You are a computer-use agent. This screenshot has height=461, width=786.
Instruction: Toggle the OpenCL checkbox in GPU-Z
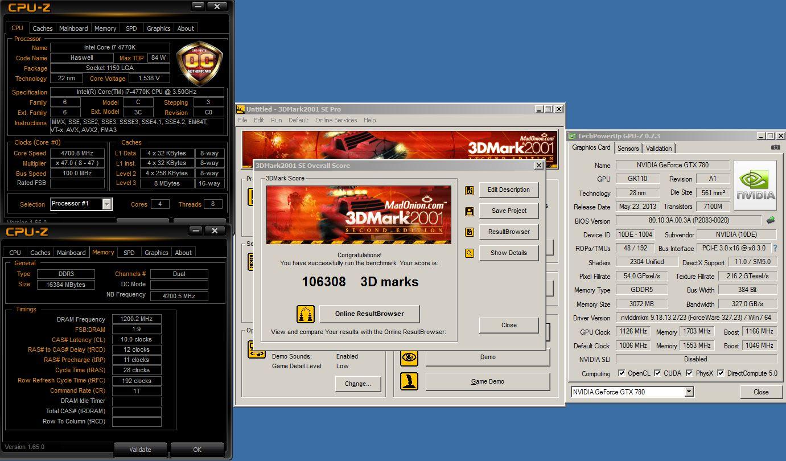tap(622, 373)
